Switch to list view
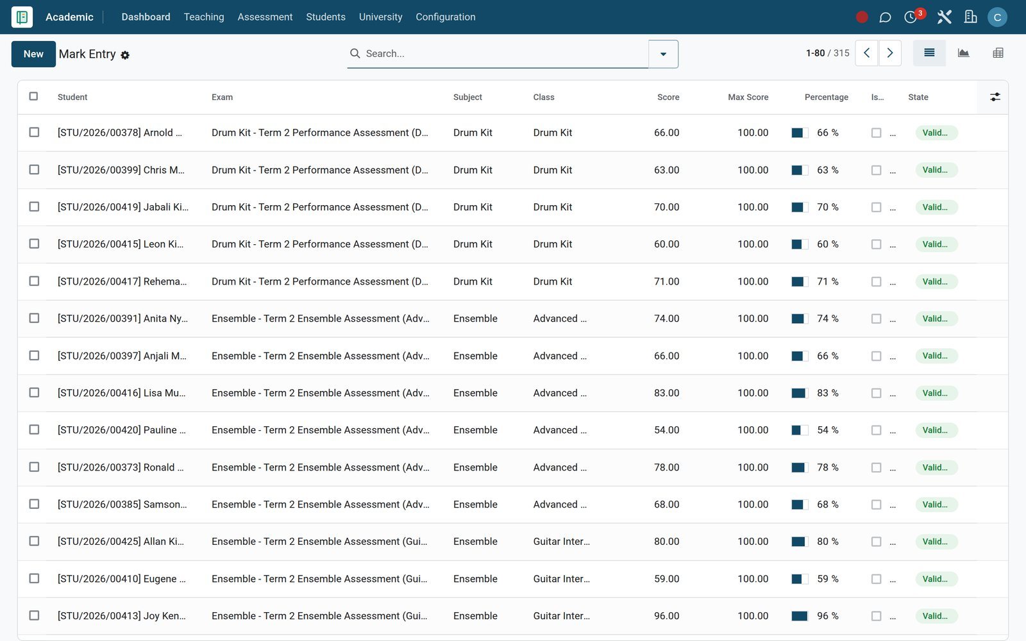This screenshot has width=1026, height=641. (x=929, y=53)
